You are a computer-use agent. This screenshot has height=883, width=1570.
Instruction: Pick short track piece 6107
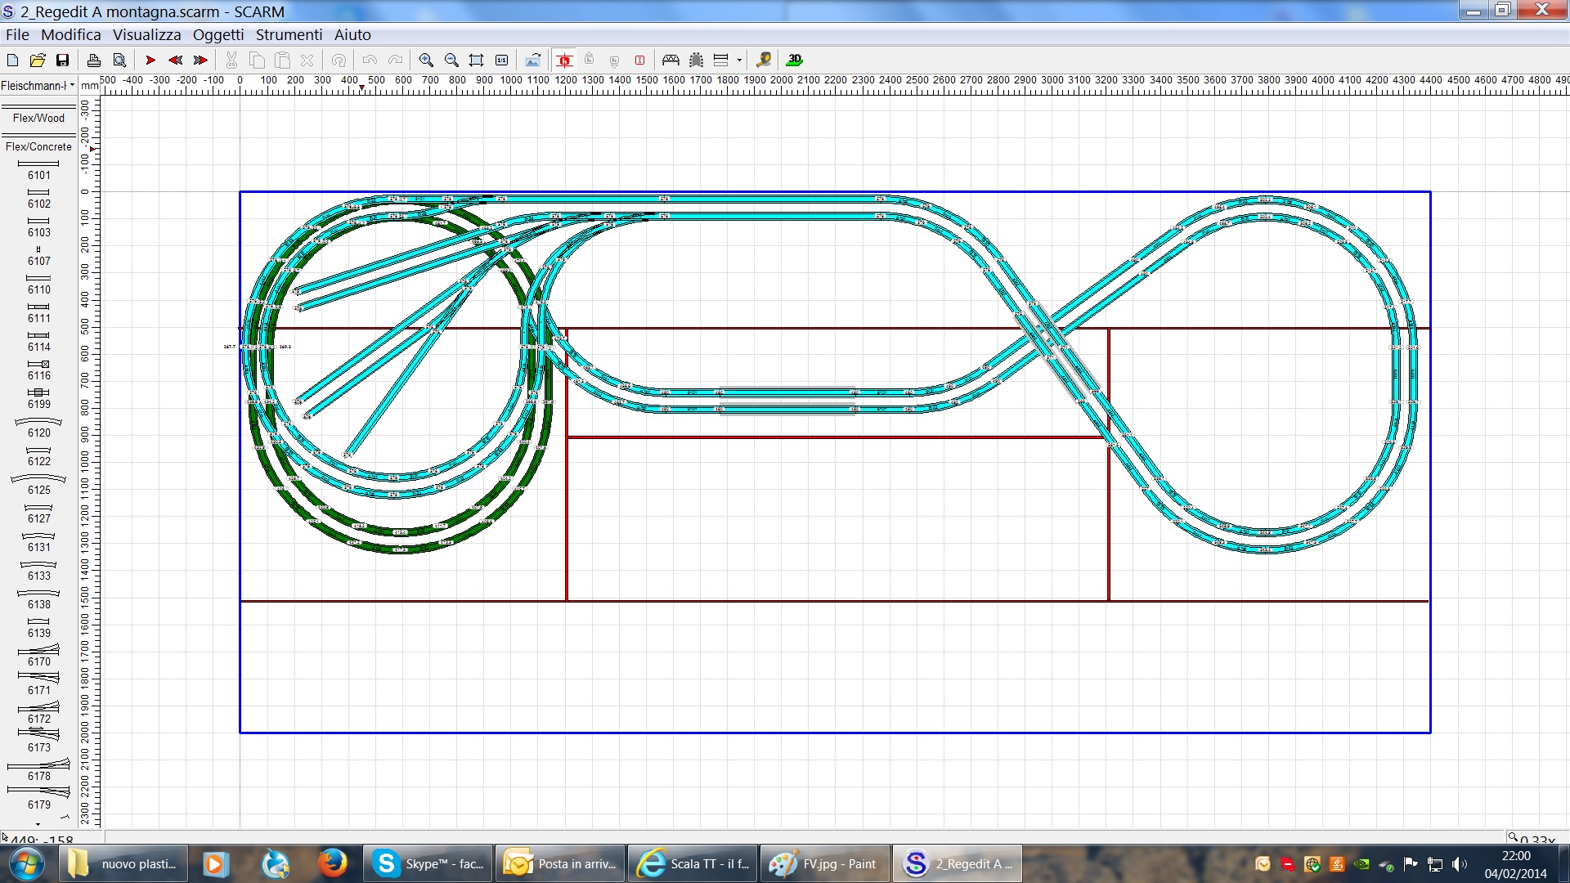[38, 256]
